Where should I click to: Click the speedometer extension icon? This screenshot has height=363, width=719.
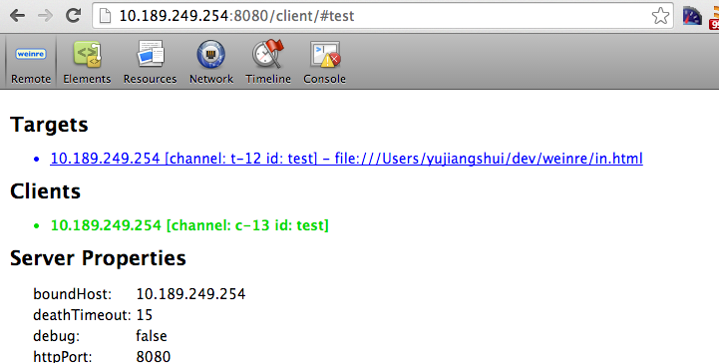click(692, 16)
